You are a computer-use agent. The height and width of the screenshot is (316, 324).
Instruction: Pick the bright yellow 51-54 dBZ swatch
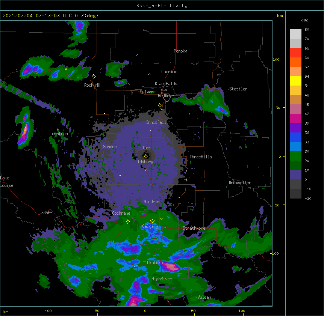click(295, 81)
